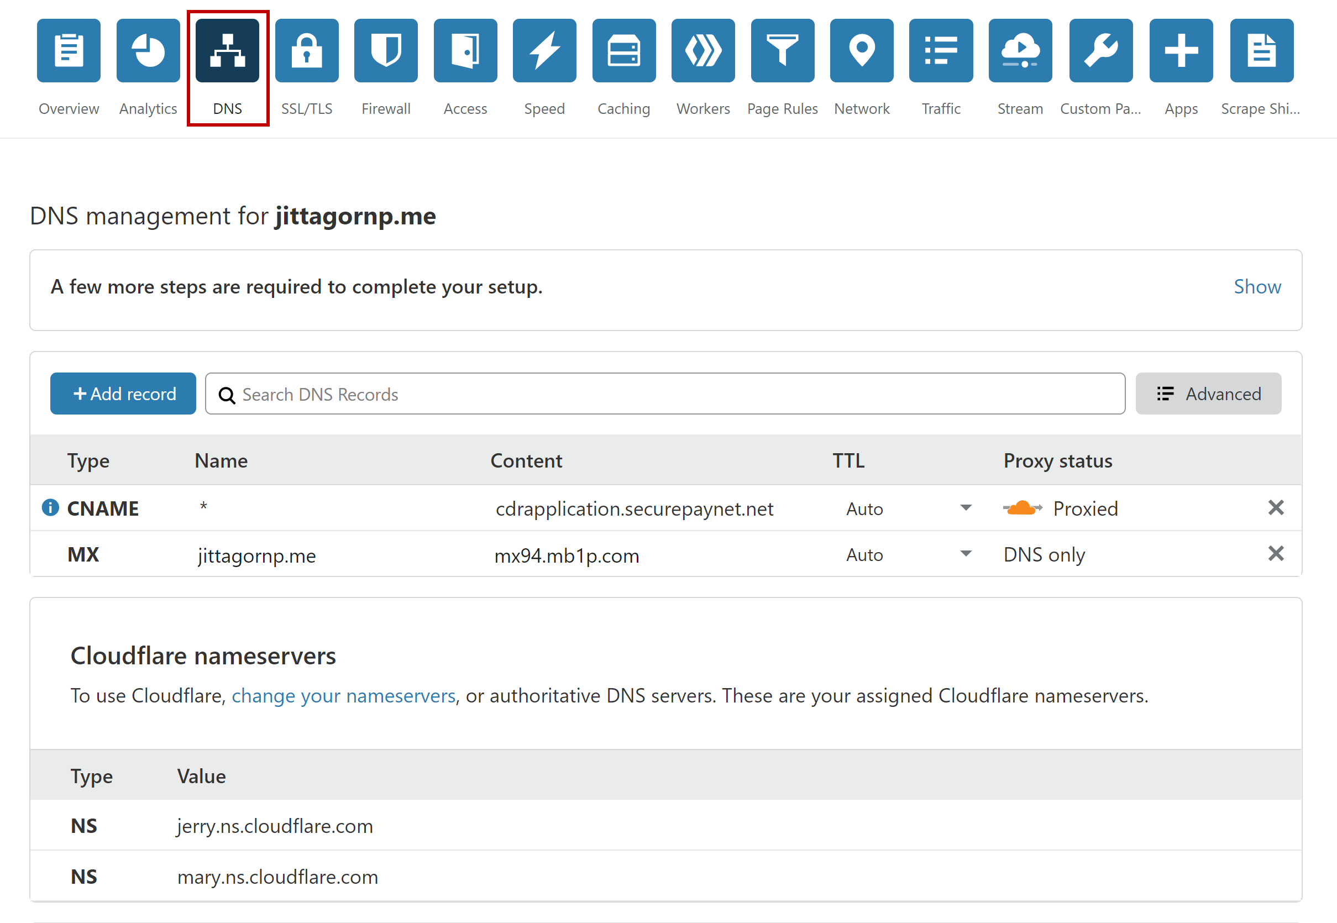This screenshot has height=923, width=1337.
Task: Click the Search DNS Records field
Action: pos(665,394)
